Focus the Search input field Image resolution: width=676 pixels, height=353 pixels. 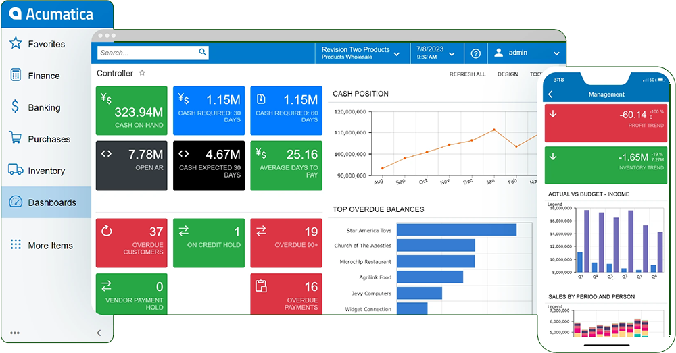(153, 53)
